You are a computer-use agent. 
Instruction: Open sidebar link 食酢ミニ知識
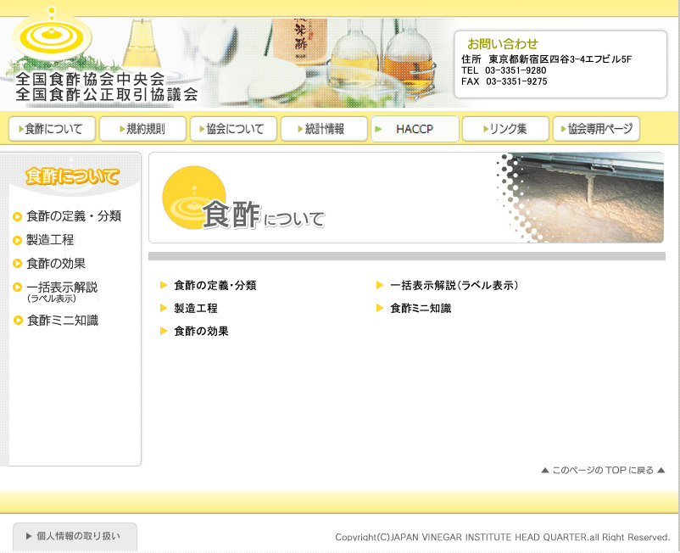click(x=62, y=321)
